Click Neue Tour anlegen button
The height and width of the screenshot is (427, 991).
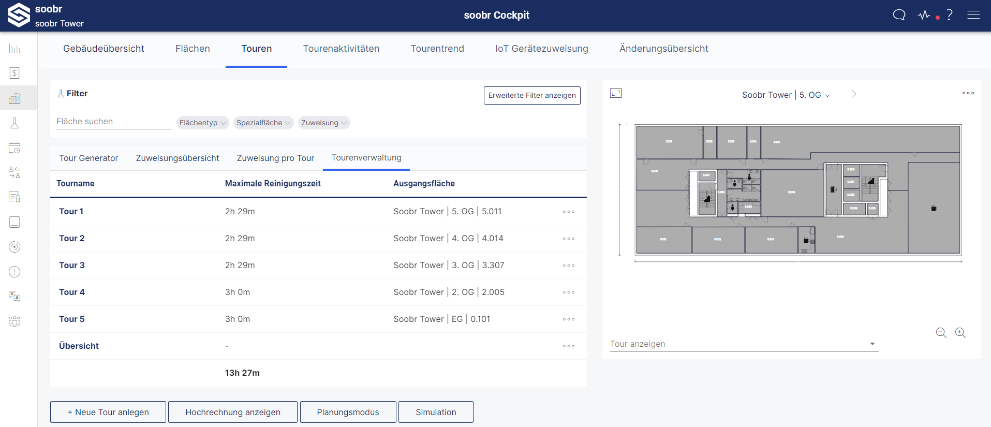tap(108, 412)
